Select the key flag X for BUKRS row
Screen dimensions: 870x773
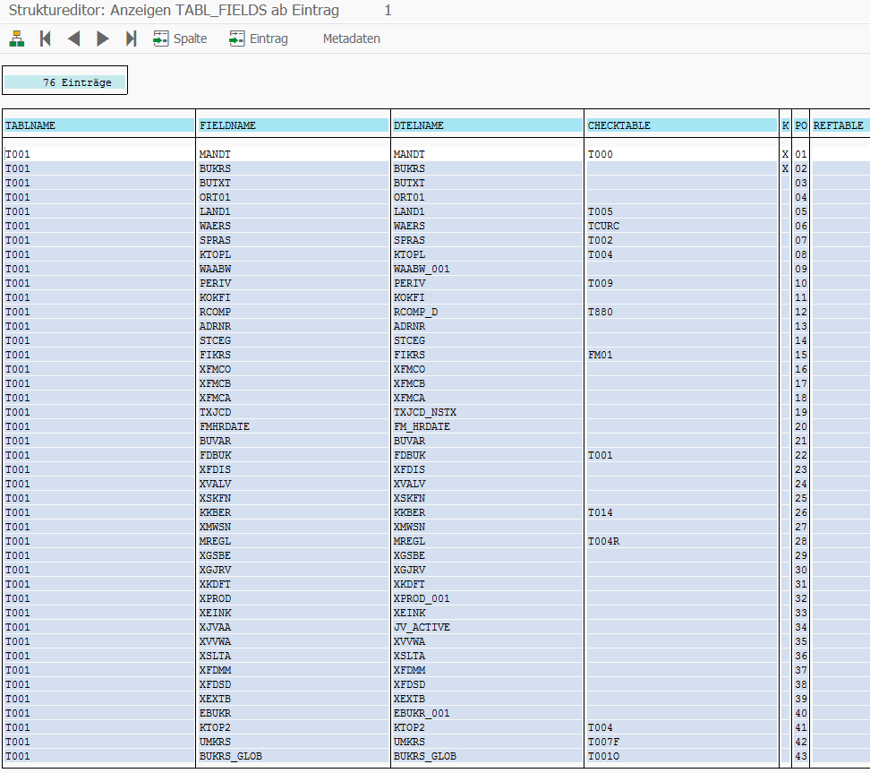pyautogui.click(x=785, y=167)
